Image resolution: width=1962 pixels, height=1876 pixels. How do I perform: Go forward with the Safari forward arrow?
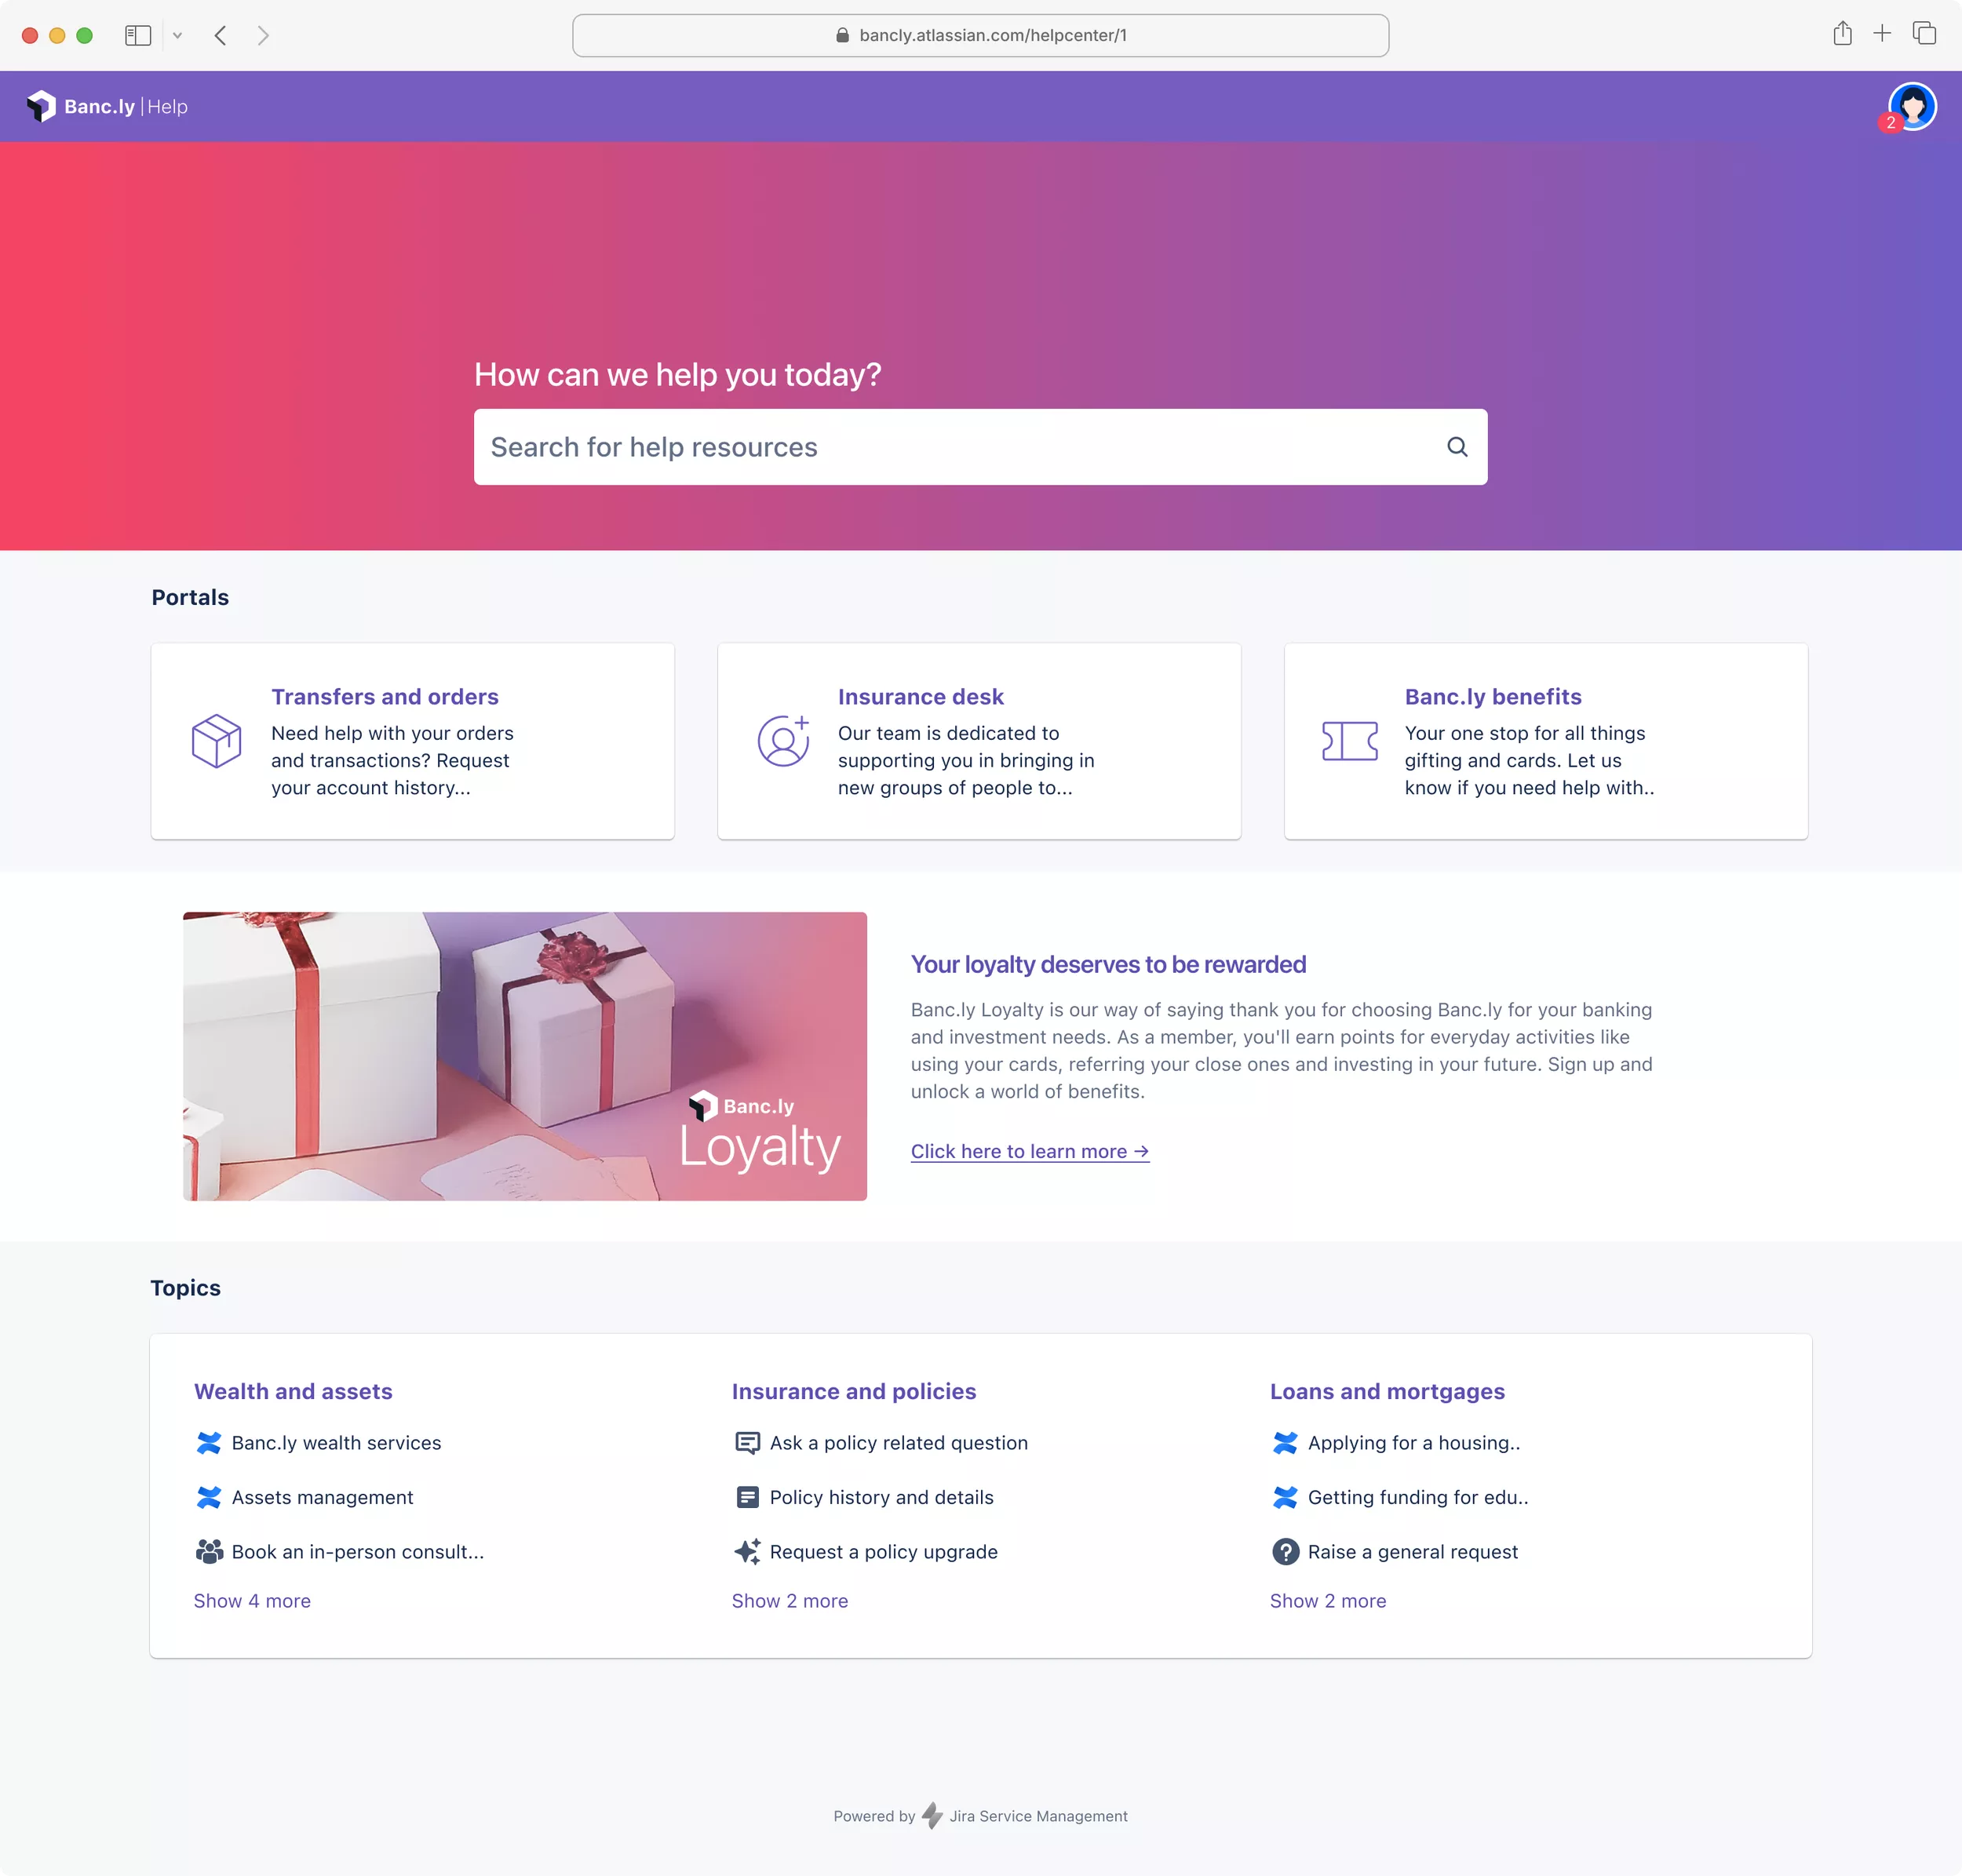[263, 35]
